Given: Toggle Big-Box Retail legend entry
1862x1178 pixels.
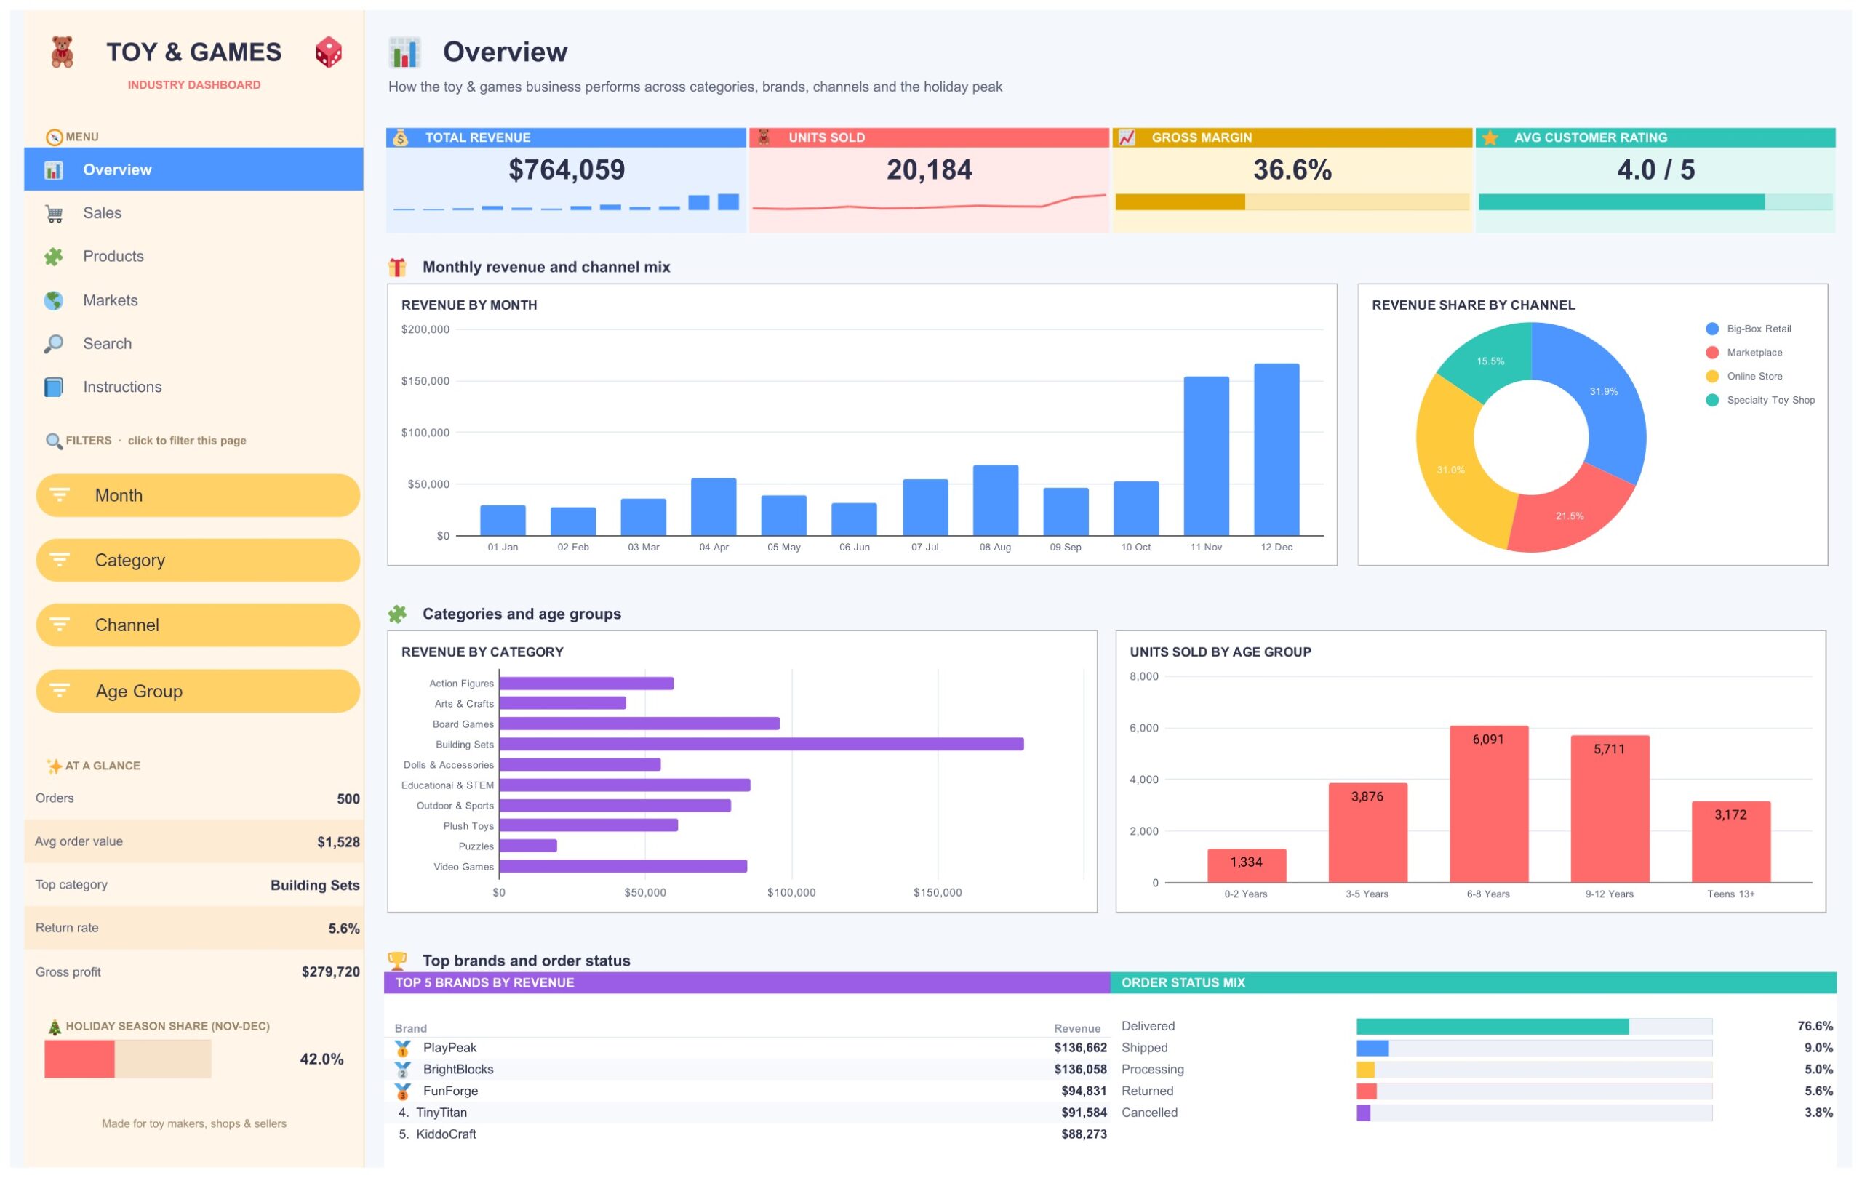Looking at the screenshot, I should click(1749, 329).
